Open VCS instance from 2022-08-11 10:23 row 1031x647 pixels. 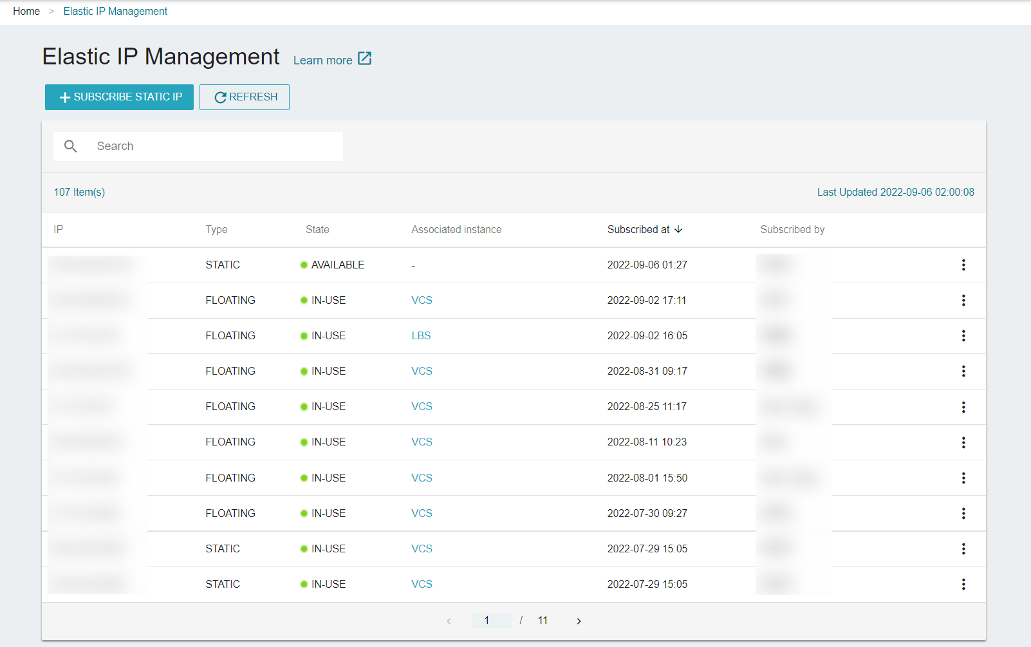click(422, 442)
